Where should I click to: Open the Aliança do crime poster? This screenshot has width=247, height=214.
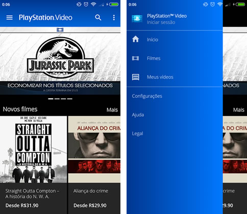pos(94,150)
